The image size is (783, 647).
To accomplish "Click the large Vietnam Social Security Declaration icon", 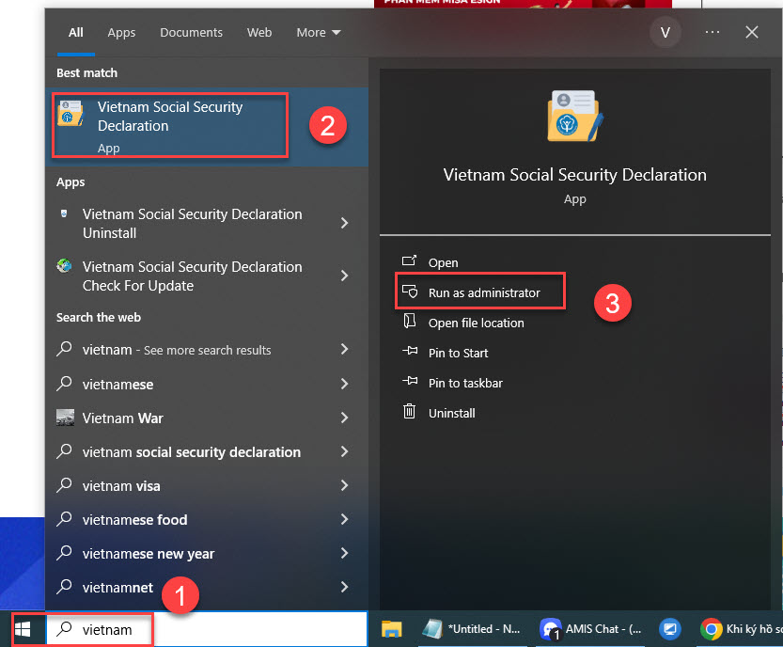I will [574, 117].
